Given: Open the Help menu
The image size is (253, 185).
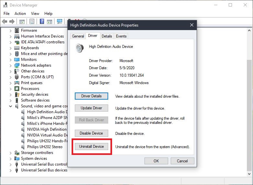Looking at the screenshot, I should tap(48, 14).
